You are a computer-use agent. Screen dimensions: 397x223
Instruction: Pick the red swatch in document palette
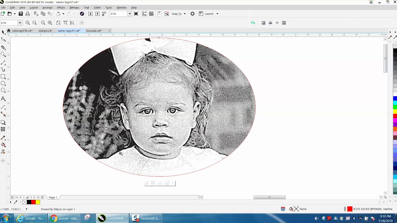[x=33, y=202]
